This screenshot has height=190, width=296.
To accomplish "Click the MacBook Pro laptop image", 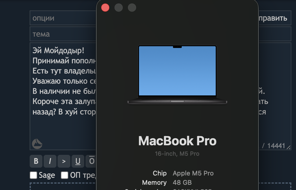I will [x=177, y=75].
